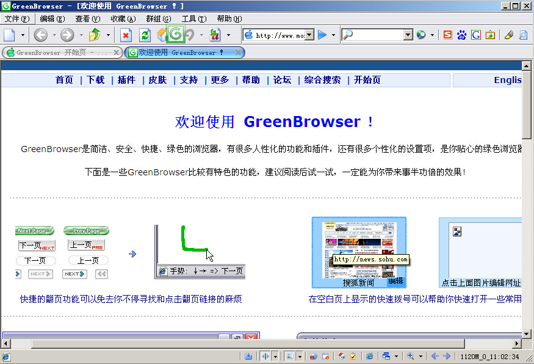The image size is (534, 364).
Task: Open the 论坛 link in the page navigation
Action: coord(283,80)
